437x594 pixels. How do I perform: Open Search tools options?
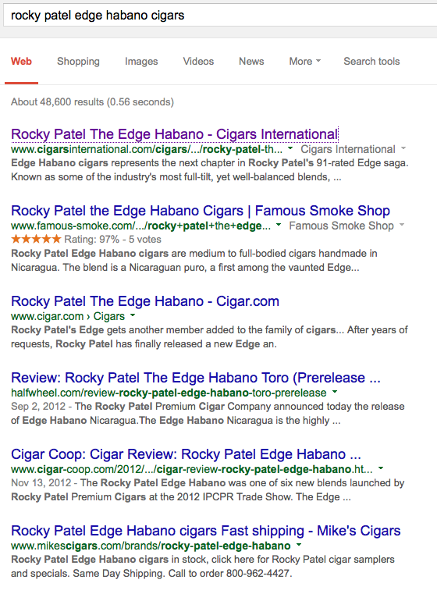pos(371,62)
